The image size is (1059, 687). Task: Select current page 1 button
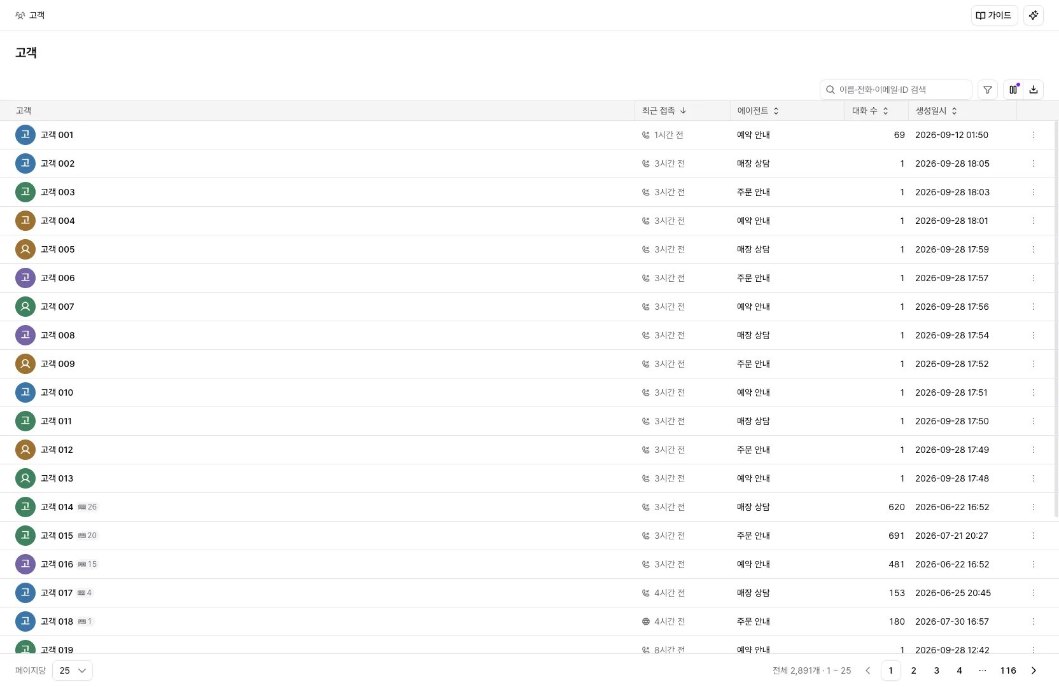891,670
